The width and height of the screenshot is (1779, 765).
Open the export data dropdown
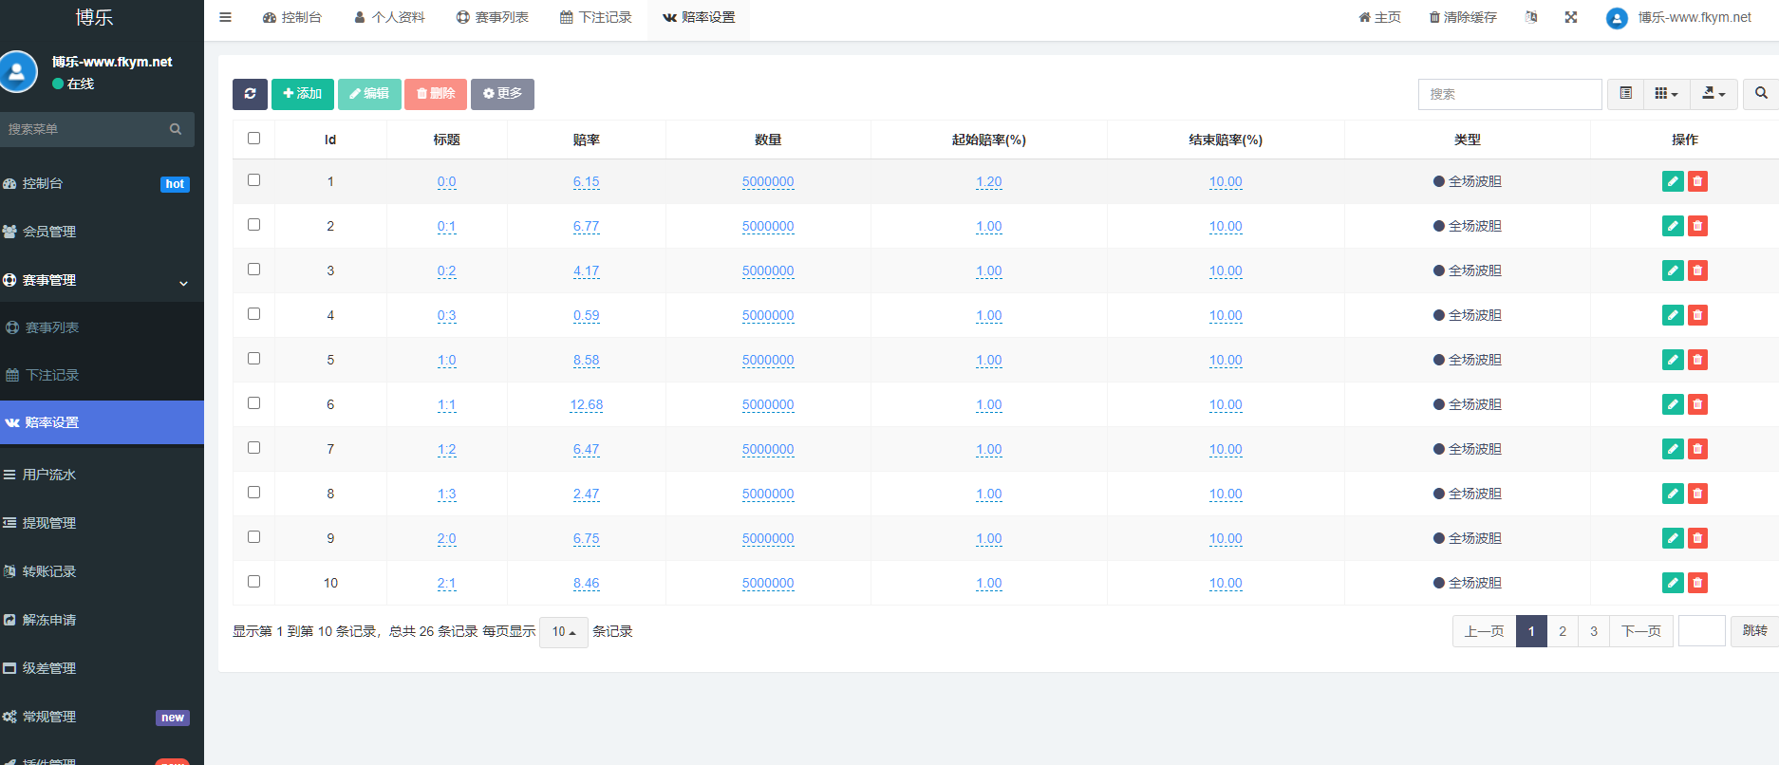1713,94
